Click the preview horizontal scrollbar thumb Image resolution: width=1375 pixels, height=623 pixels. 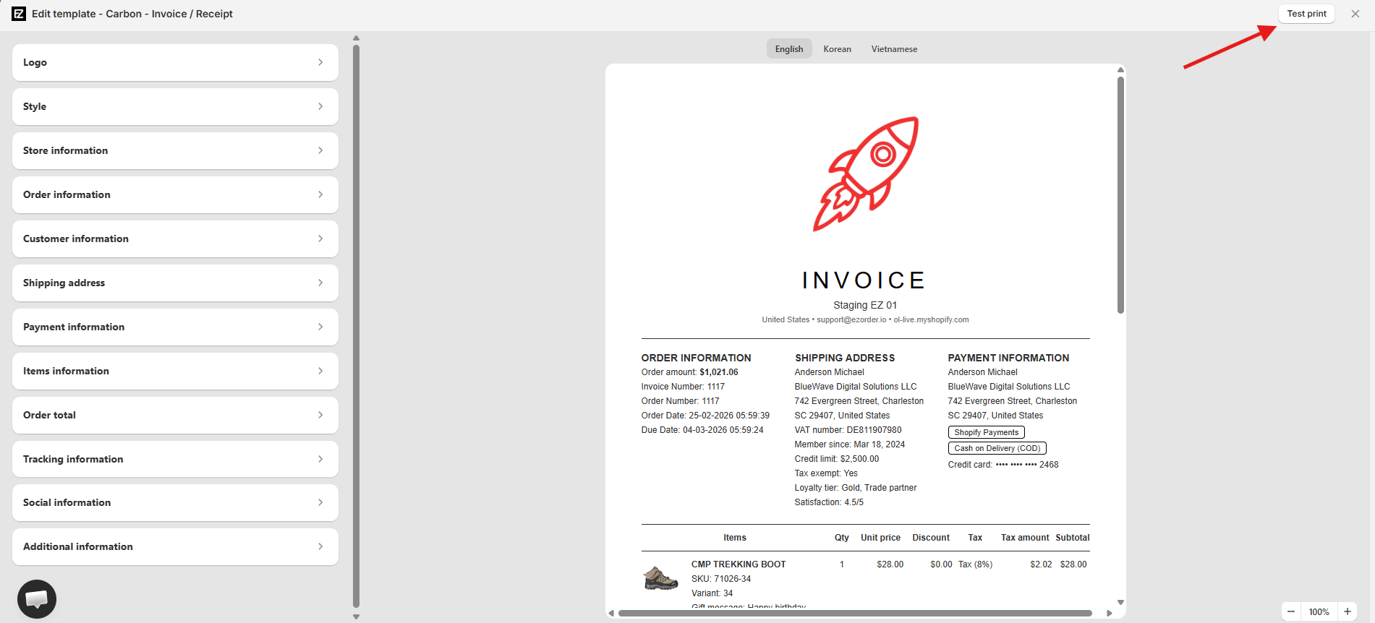click(855, 613)
